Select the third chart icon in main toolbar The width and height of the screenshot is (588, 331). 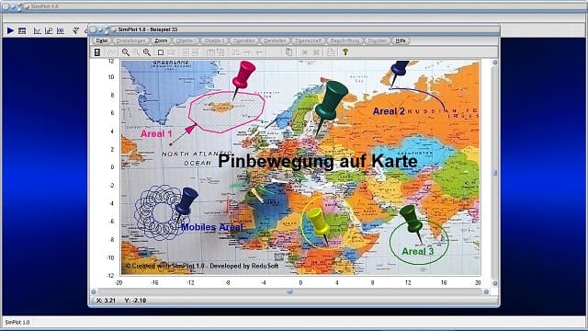click(x=61, y=30)
